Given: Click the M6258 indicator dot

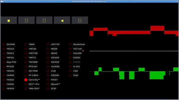Looking at the screenshot, I should coord(48,49).
